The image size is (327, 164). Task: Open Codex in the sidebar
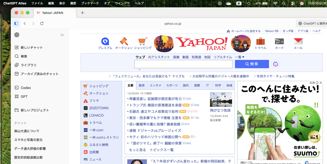(23, 88)
